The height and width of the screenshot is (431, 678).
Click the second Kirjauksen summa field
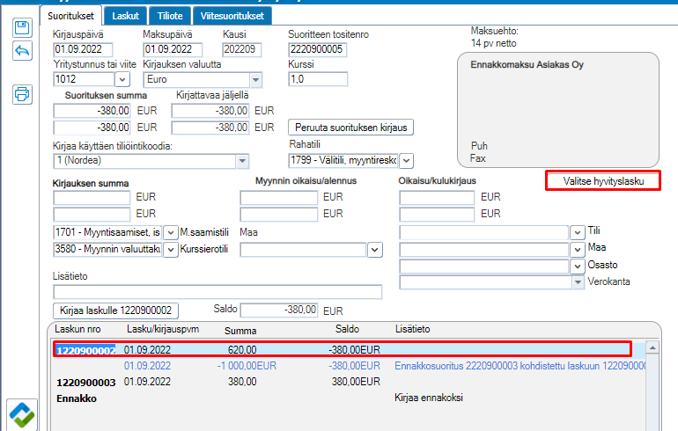[x=92, y=215]
